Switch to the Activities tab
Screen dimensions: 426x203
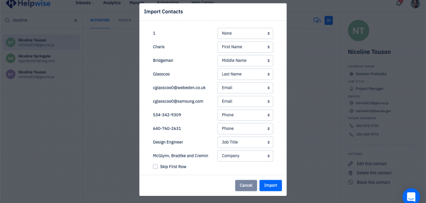coord(99,20)
